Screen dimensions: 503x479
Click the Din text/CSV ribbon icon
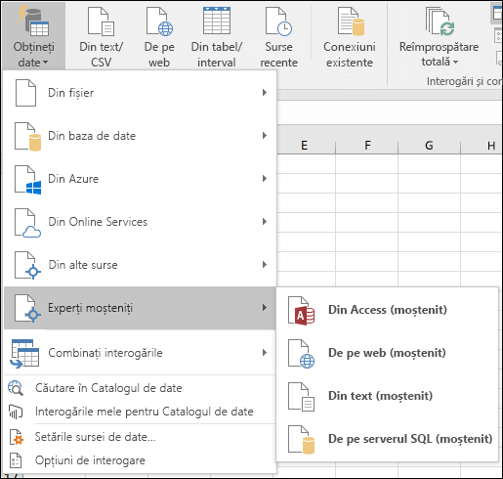101,22
